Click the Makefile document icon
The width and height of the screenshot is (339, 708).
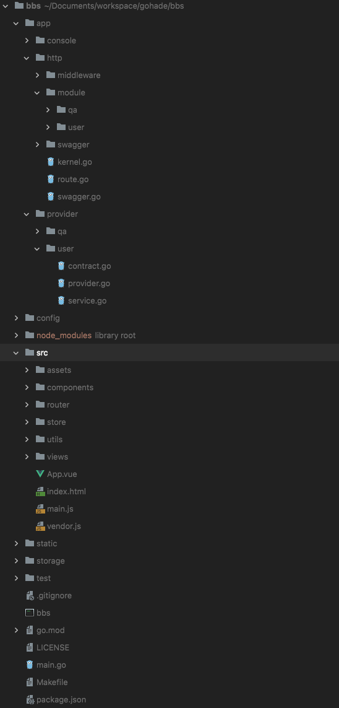coord(30,682)
